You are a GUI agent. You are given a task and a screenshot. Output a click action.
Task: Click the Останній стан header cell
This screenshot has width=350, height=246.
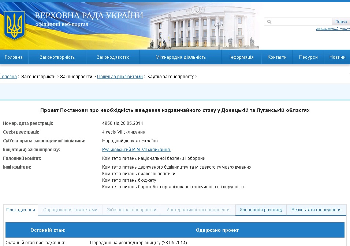point(48,230)
